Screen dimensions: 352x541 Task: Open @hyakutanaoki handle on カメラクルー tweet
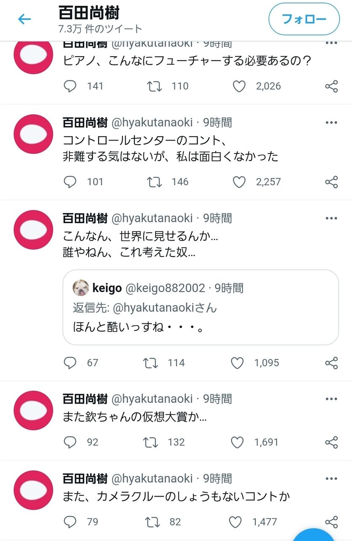click(x=152, y=478)
